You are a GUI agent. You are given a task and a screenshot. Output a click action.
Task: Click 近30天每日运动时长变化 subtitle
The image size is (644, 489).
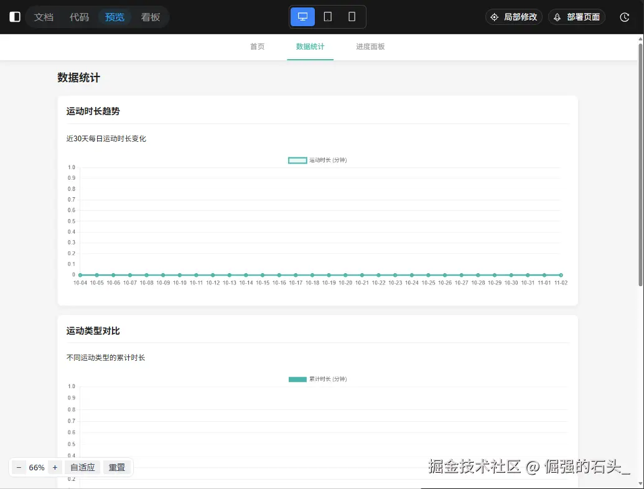click(106, 139)
